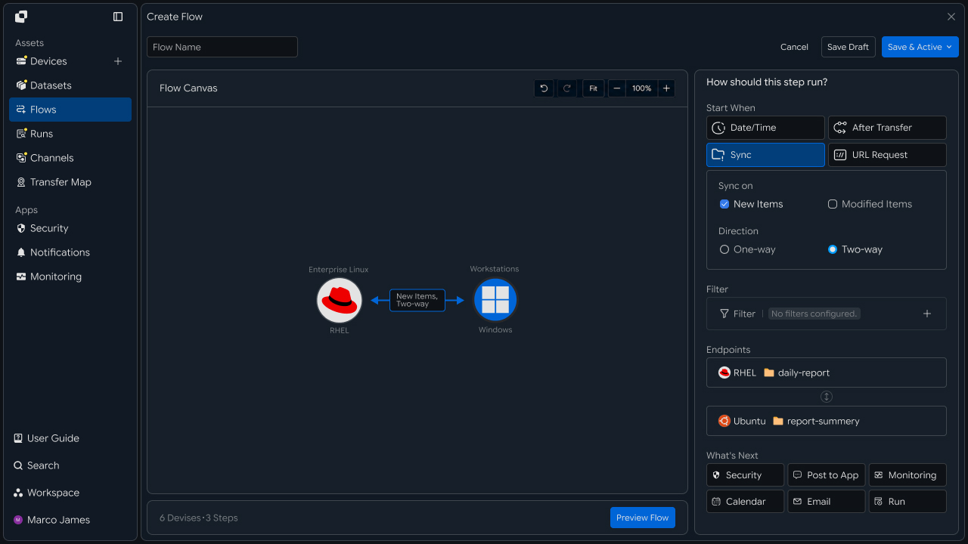Open Save & Active dropdown arrow
This screenshot has height=544, width=968.
949,47
